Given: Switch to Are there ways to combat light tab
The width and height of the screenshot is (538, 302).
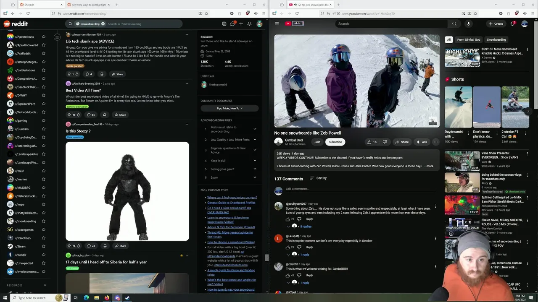Looking at the screenshot, I should coord(89,5).
